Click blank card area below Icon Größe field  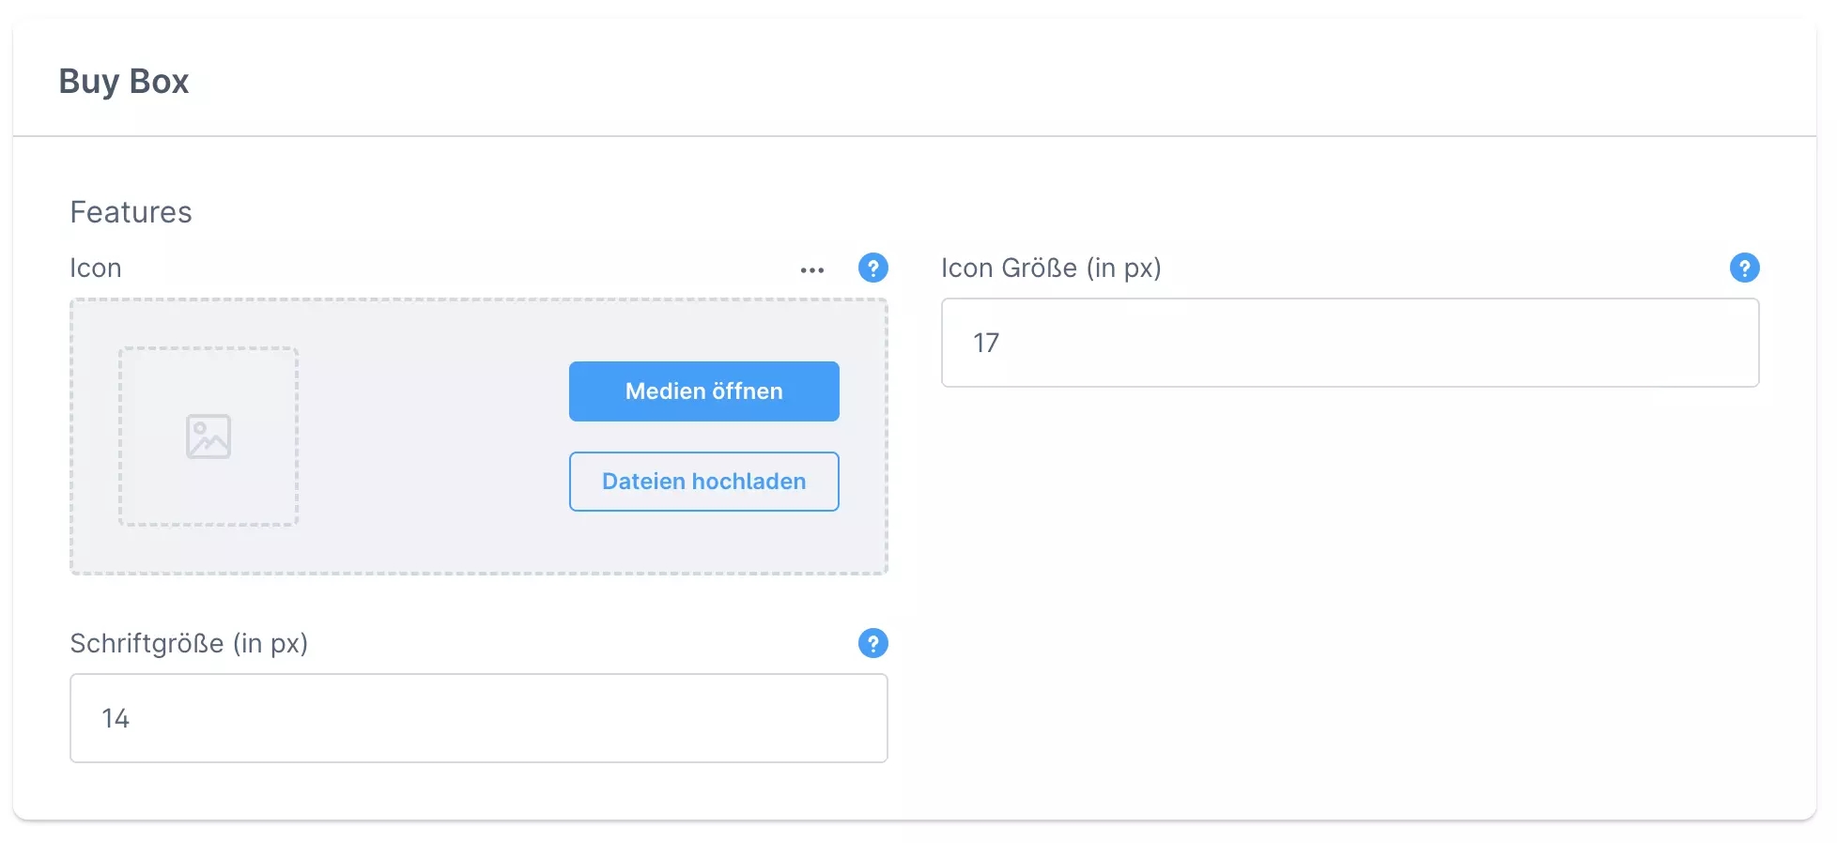coord(1350,563)
